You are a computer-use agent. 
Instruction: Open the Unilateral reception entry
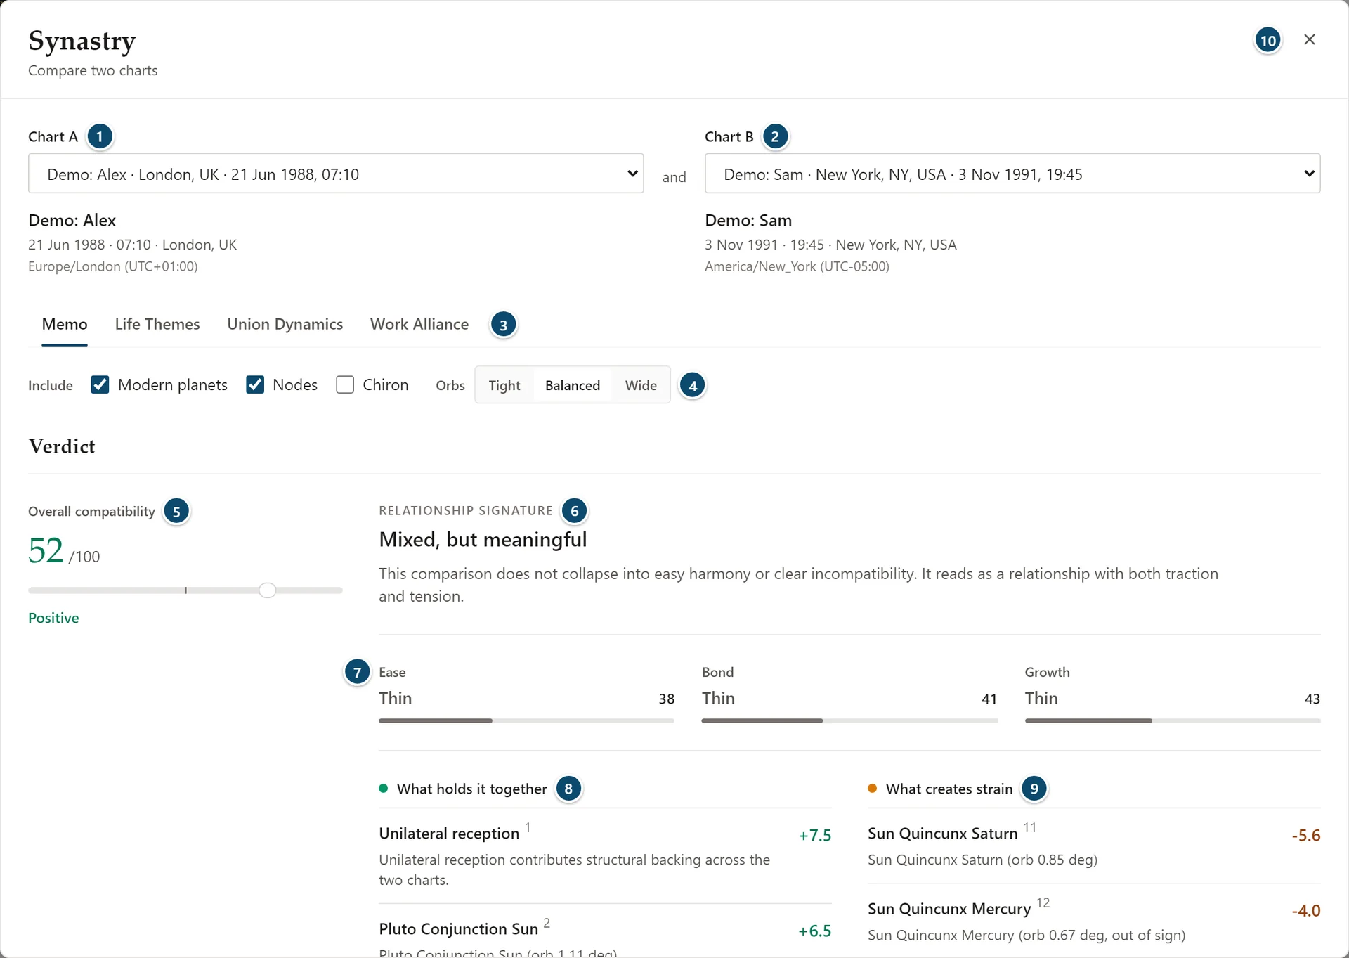tap(605, 855)
